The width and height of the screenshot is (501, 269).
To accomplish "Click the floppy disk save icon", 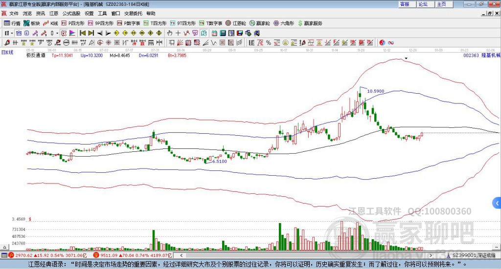I will pos(240,33).
